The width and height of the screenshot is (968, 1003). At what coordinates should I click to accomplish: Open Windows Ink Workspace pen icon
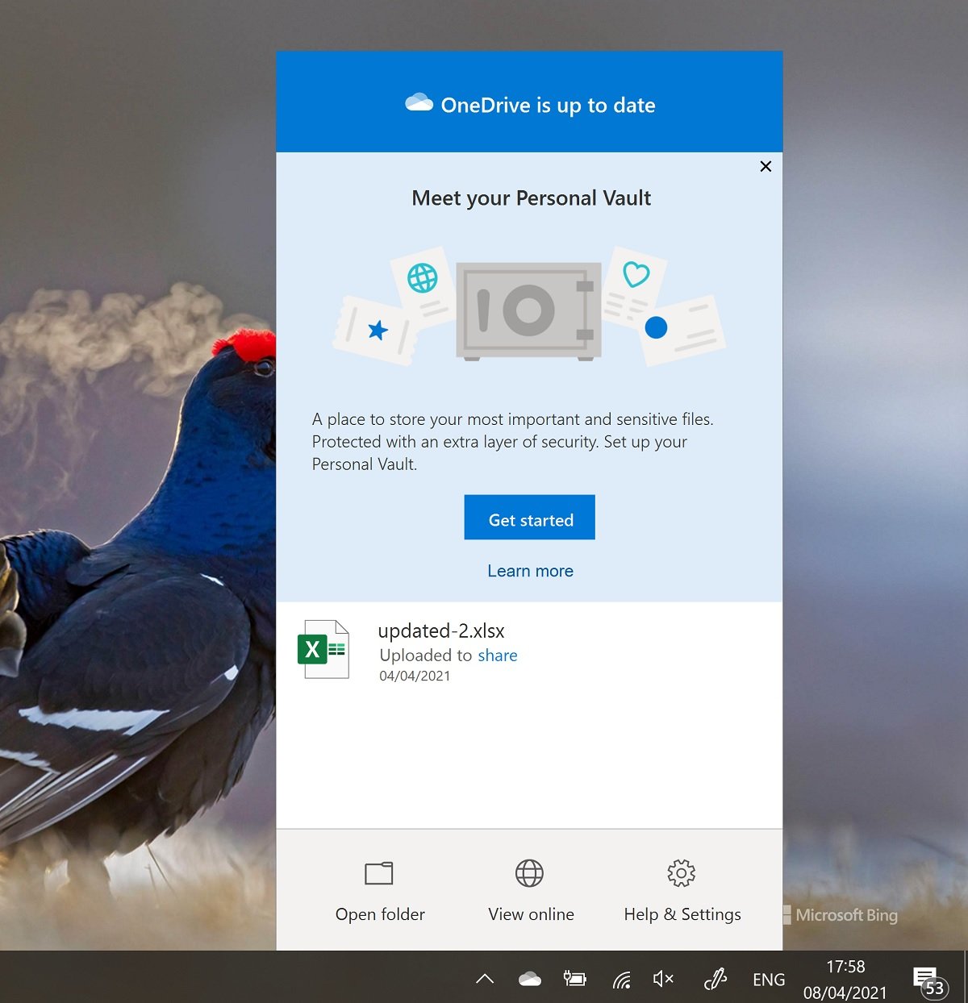pos(715,978)
